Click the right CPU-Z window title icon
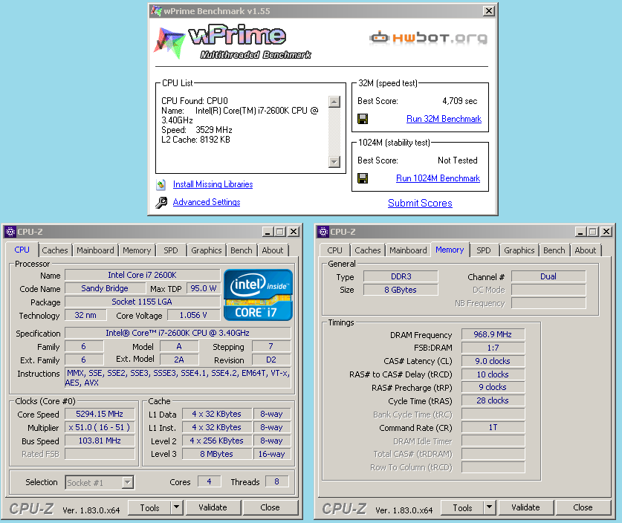The height and width of the screenshot is (523, 622). pos(323,232)
